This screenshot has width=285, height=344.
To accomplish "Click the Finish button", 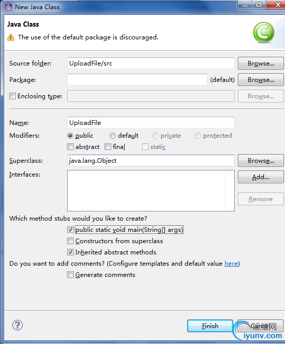I will pyautogui.click(x=210, y=326).
